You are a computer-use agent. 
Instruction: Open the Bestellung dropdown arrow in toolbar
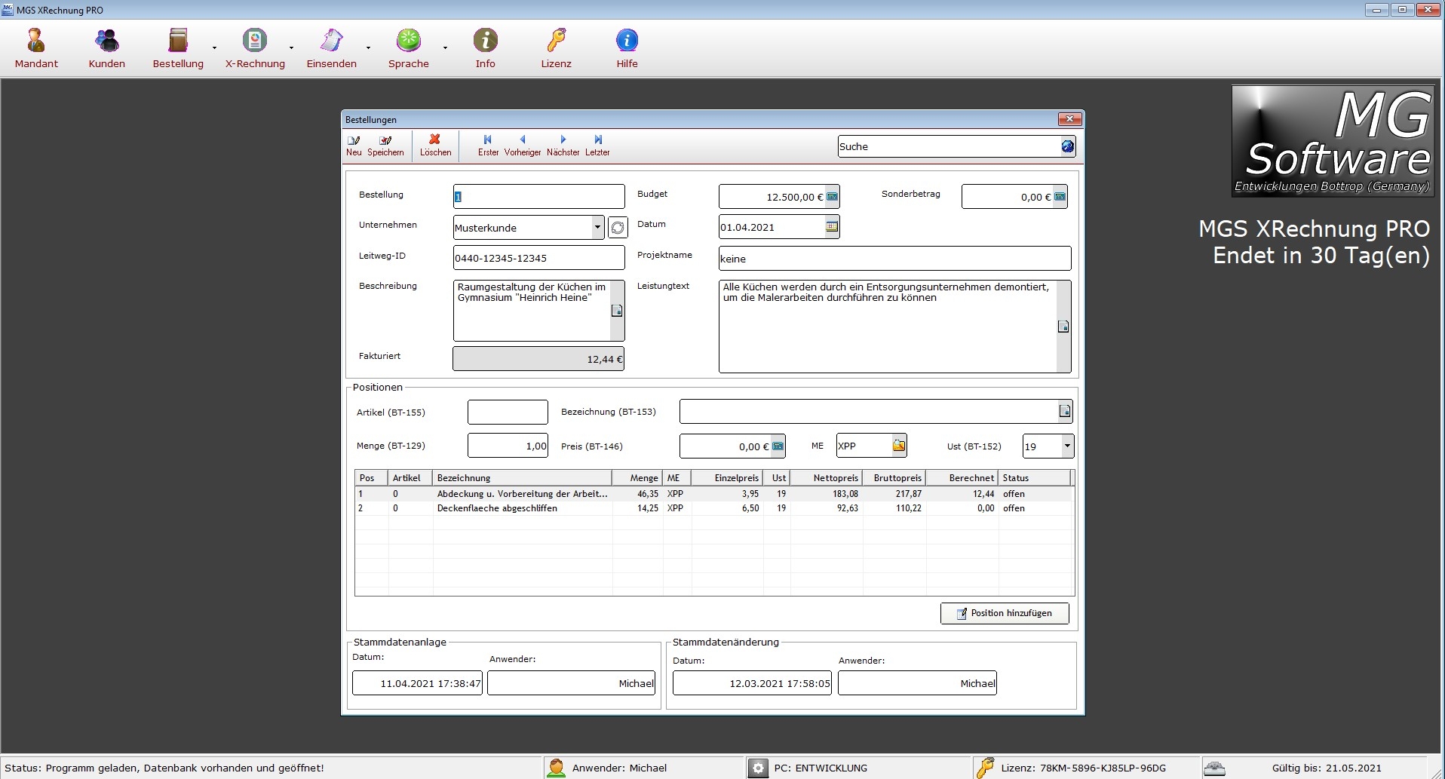(x=215, y=48)
